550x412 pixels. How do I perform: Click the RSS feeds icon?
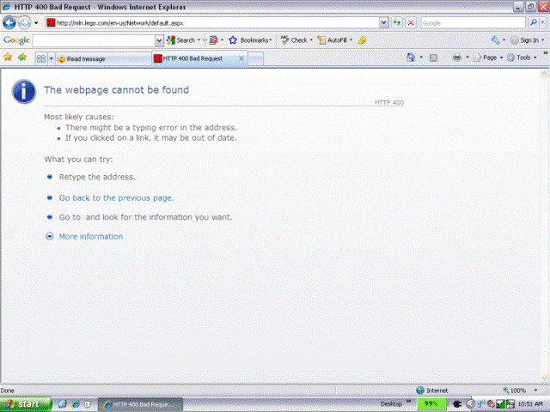[x=433, y=58]
